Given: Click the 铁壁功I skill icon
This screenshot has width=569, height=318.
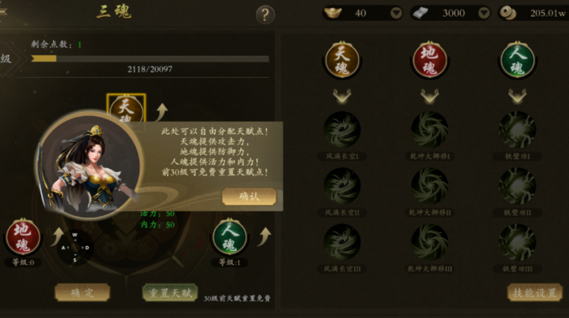Looking at the screenshot, I should 517,130.
